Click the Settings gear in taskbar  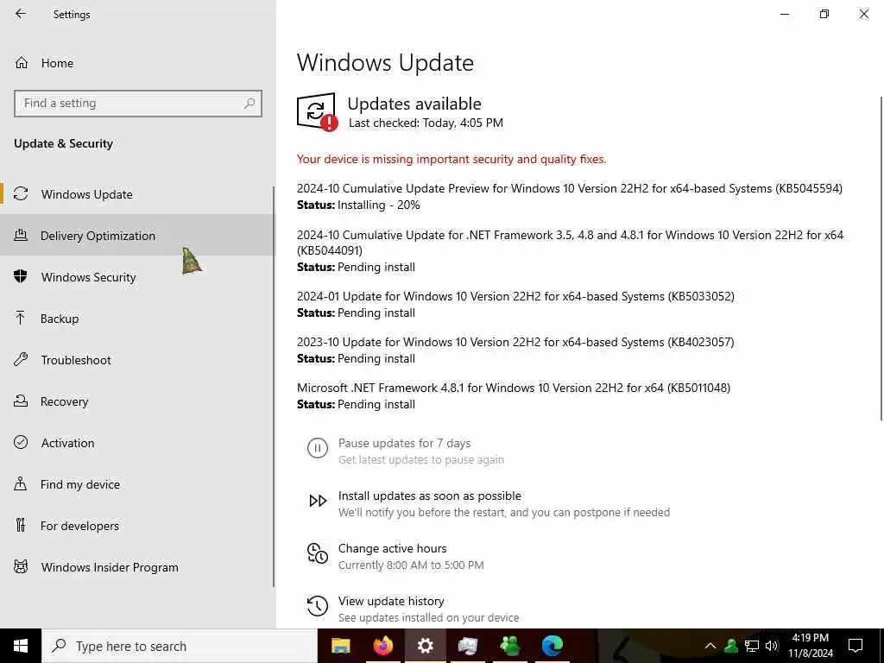(x=425, y=646)
